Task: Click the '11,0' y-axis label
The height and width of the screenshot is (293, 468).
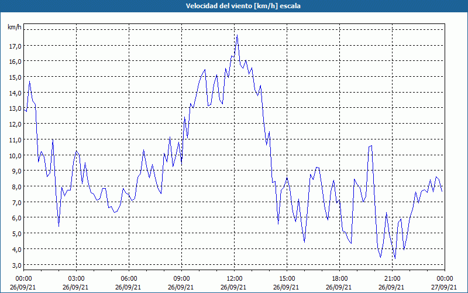Action: [15, 140]
